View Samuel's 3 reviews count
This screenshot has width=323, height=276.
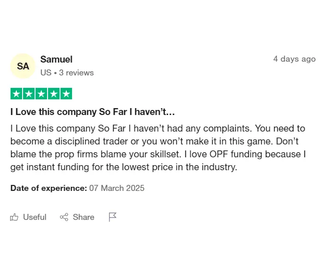coord(76,73)
